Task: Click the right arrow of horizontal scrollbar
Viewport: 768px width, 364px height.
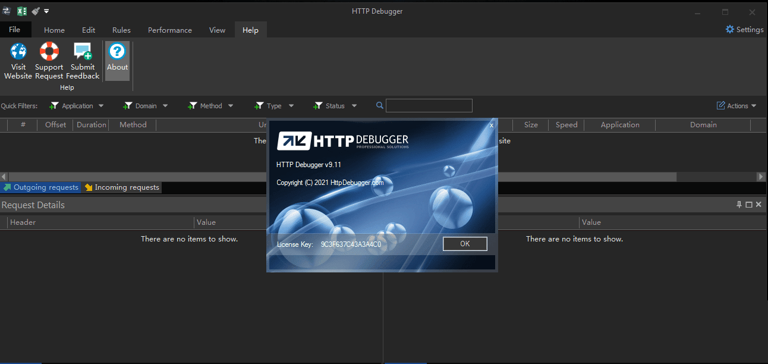Action: (x=761, y=177)
